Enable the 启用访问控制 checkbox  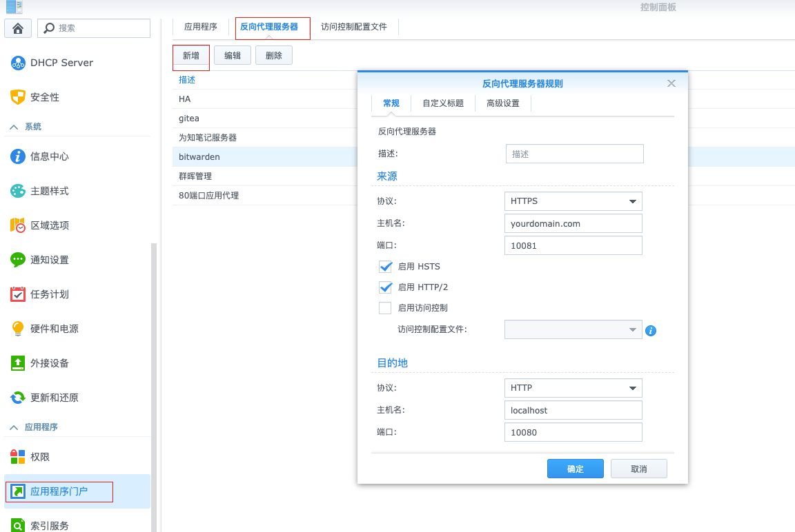pos(385,308)
